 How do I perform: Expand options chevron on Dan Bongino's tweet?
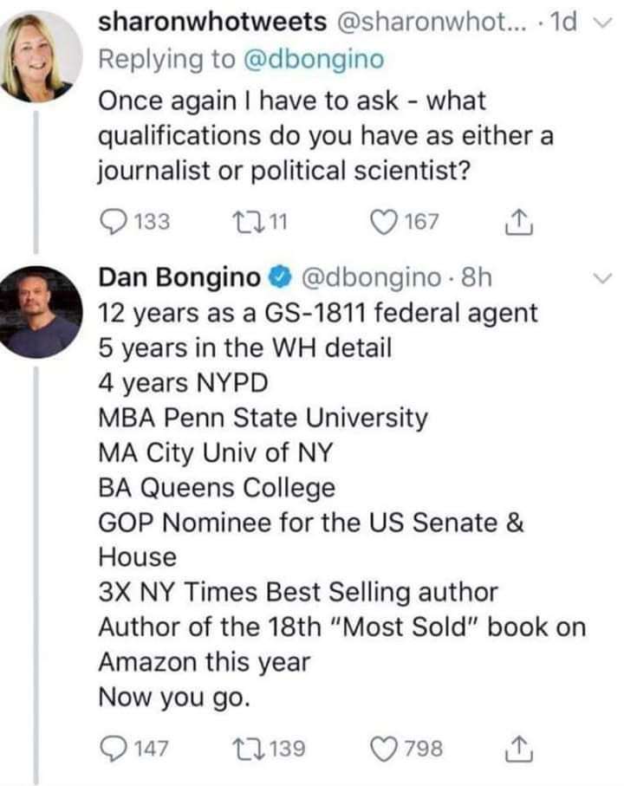[605, 279]
